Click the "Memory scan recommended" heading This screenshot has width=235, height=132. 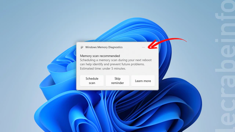click(100, 56)
